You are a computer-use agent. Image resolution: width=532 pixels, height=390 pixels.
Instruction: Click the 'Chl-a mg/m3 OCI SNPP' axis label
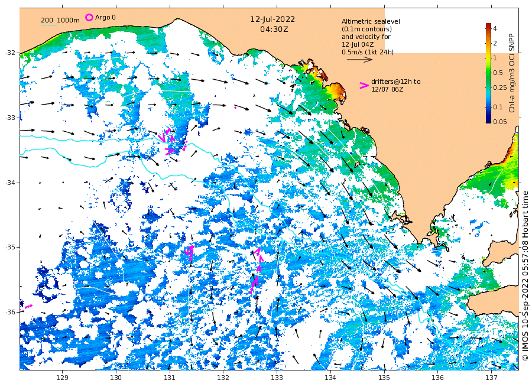coord(512,73)
